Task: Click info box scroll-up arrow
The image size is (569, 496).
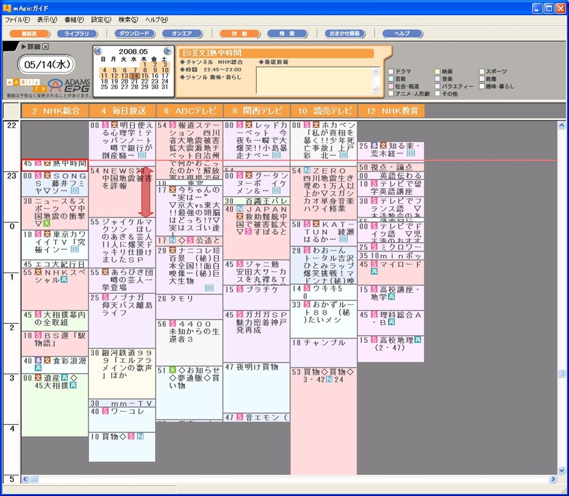Action: tap(376, 71)
